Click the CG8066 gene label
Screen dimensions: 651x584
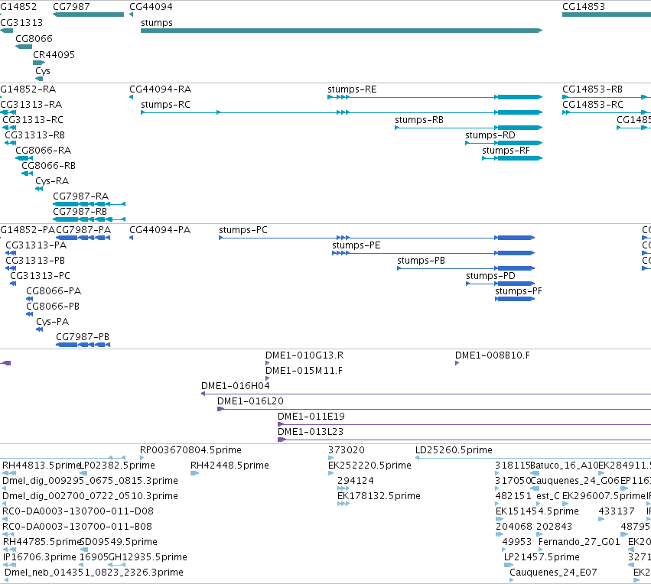[x=34, y=38]
